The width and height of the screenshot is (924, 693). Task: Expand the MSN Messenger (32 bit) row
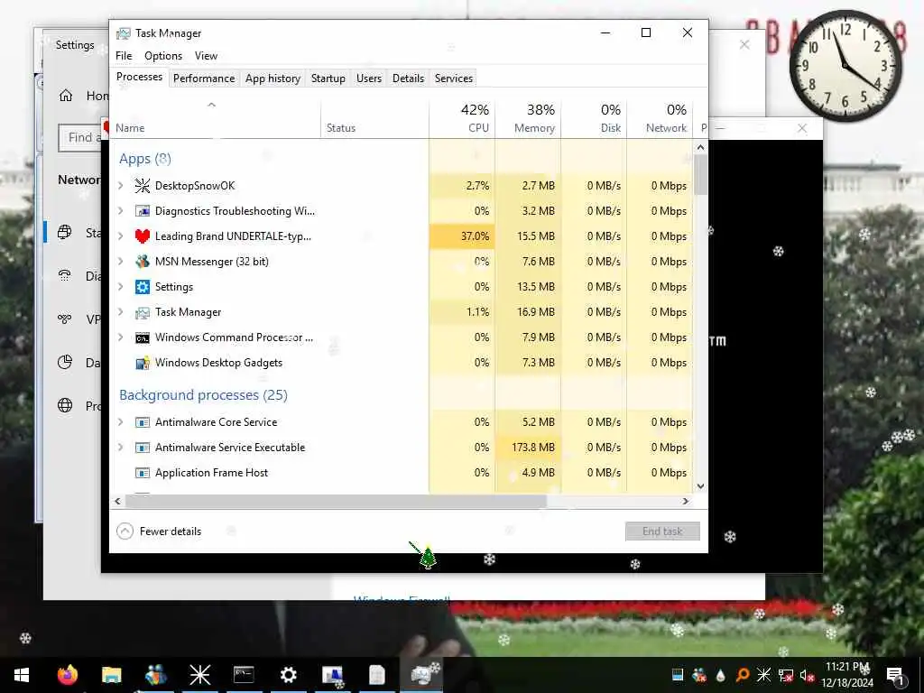120,262
